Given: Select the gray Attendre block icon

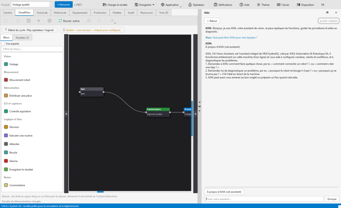Looking at the screenshot, I should click(x=6, y=144).
